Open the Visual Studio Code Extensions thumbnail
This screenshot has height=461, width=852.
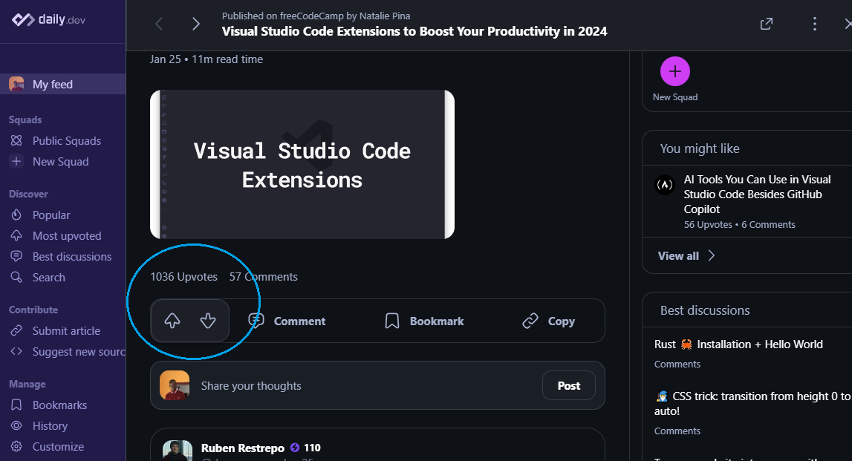point(302,165)
